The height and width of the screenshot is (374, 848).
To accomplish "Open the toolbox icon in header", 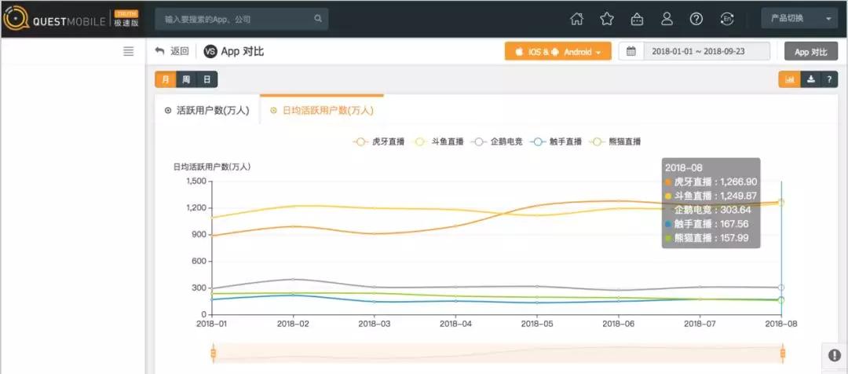I will coord(637,19).
